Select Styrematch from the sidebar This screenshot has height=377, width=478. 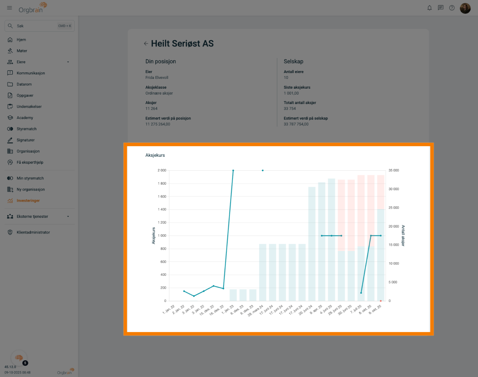click(27, 129)
